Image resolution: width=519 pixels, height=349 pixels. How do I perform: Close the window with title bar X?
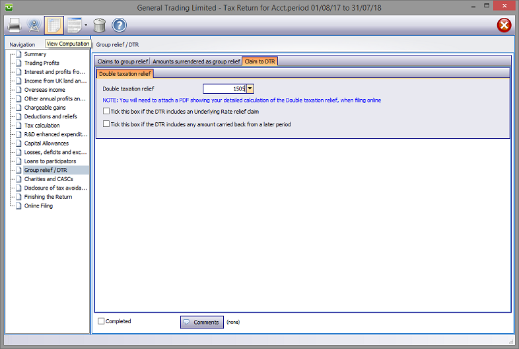click(504, 6)
